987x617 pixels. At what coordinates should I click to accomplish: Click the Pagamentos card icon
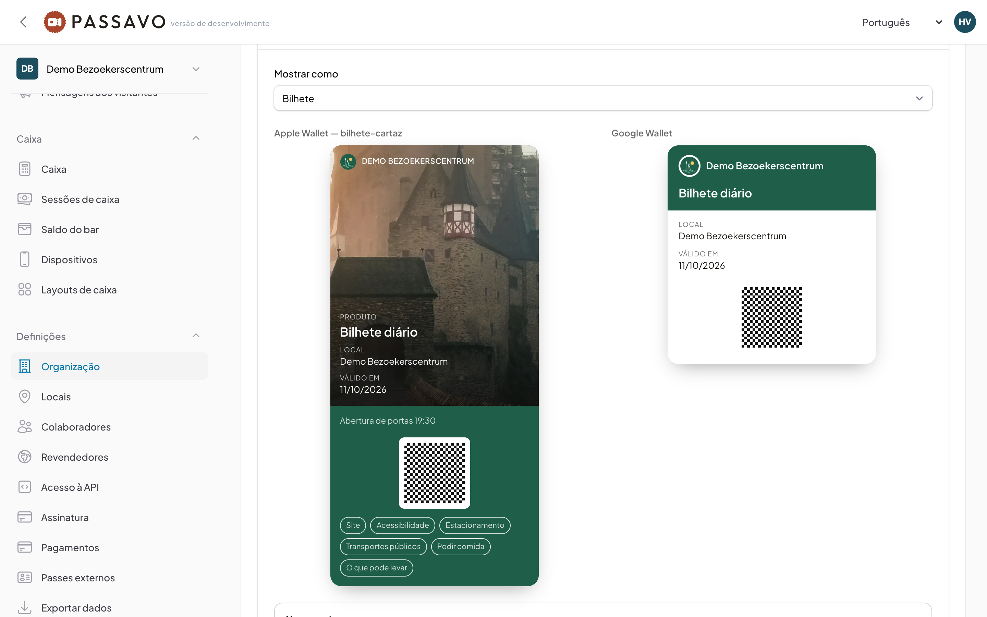click(x=24, y=548)
